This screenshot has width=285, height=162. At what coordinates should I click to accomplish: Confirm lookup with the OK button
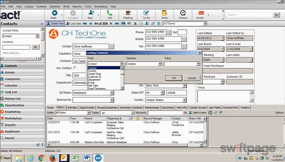tap(174, 78)
